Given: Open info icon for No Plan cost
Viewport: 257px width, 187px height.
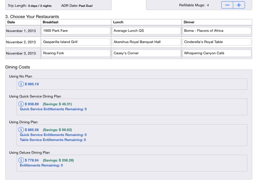Looking at the screenshot, I should 21,84.
